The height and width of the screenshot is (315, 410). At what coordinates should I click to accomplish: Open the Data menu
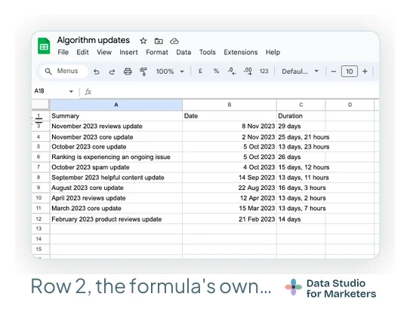coord(183,52)
